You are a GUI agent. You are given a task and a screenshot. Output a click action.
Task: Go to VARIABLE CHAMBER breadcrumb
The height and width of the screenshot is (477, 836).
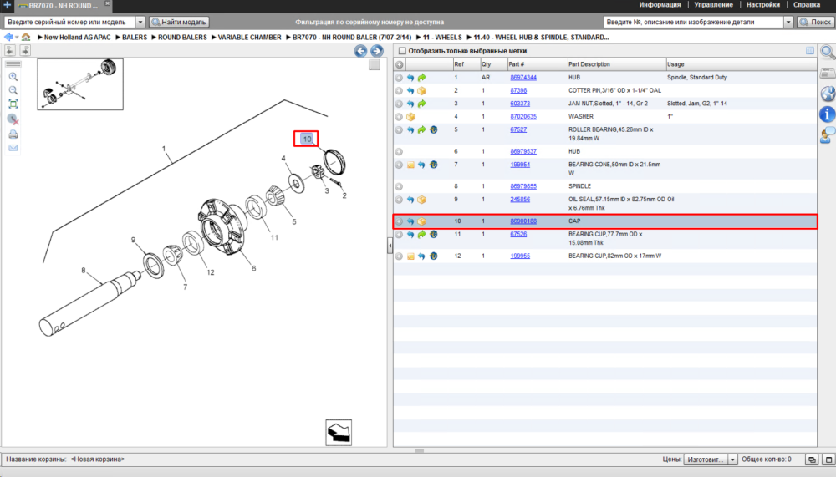point(249,38)
